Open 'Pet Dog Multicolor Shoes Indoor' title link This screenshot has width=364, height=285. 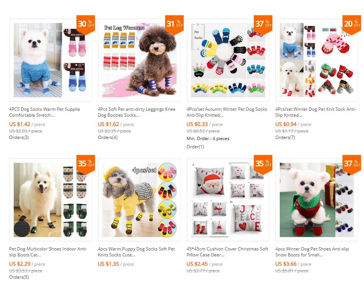point(48,252)
